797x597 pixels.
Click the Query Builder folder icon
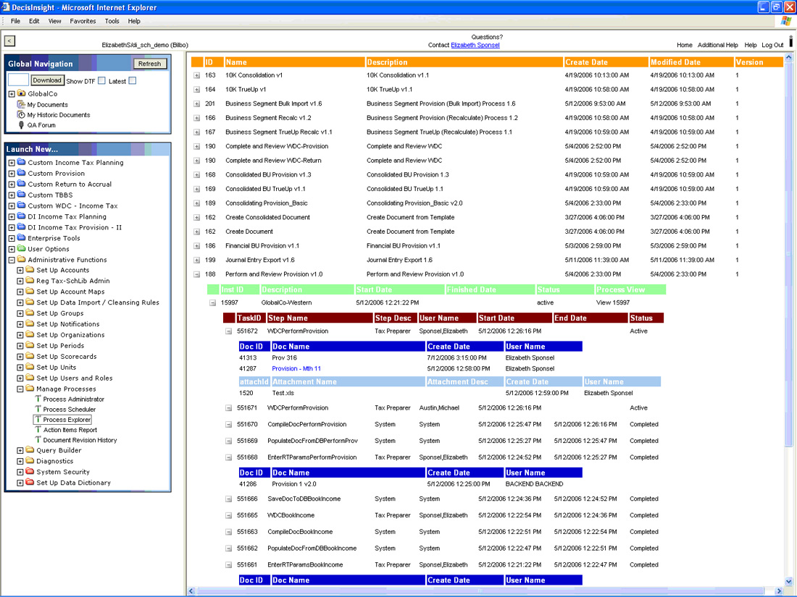(30, 450)
